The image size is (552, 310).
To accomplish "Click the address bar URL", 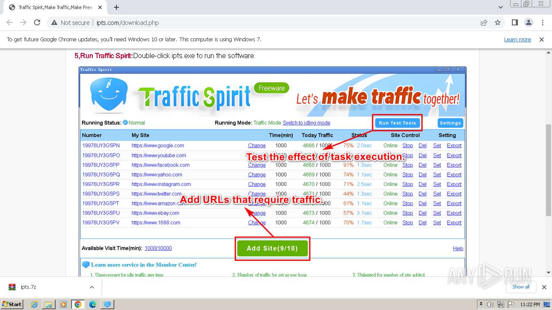I will [x=128, y=23].
